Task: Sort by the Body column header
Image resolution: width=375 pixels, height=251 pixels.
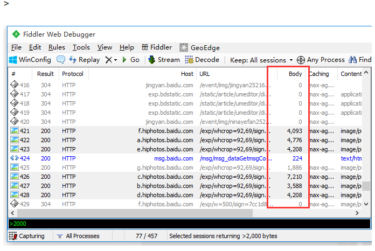Action: click(291, 74)
